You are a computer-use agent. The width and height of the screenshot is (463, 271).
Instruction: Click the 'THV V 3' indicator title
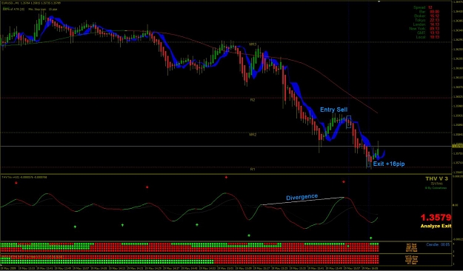click(436, 178)
